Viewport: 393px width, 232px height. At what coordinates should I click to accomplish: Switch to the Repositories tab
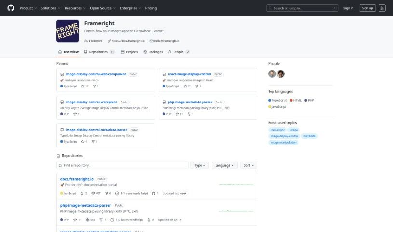point(99,52)
